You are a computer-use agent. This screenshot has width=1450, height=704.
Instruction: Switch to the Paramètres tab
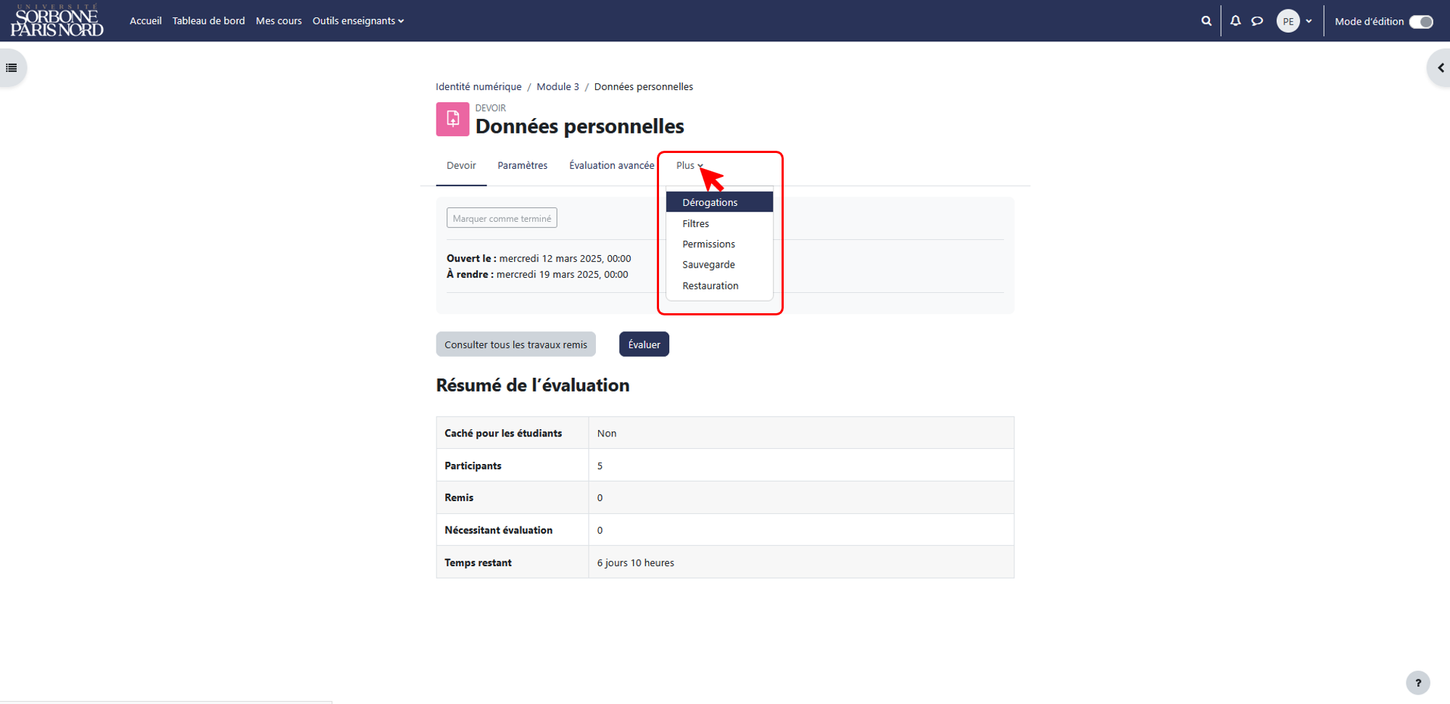click(x=523, y=165)
